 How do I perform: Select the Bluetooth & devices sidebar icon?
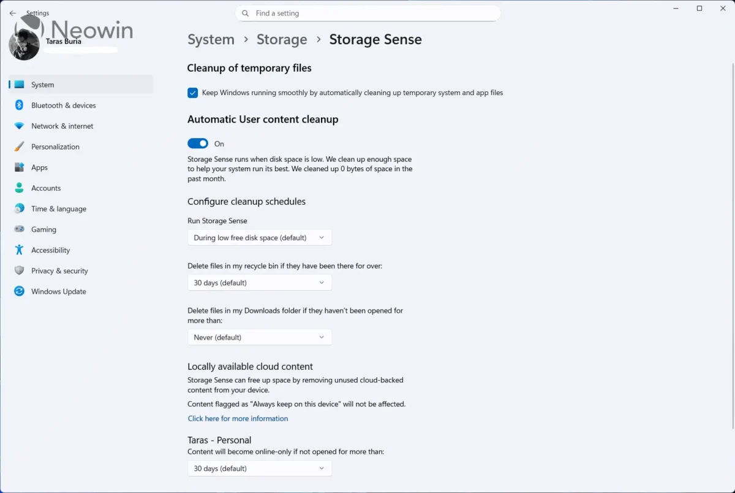(19, 105)
